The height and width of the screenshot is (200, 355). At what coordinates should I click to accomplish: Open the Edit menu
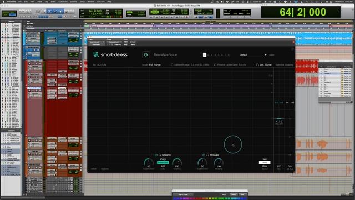(x=26, y=1)
